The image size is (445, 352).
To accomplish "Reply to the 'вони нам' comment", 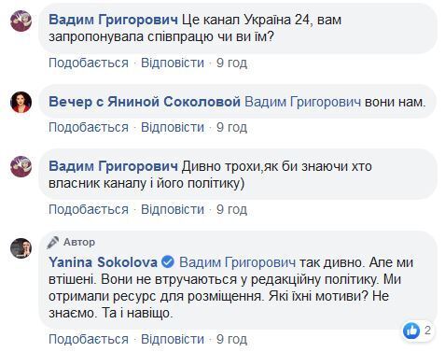I will point(173,127).
